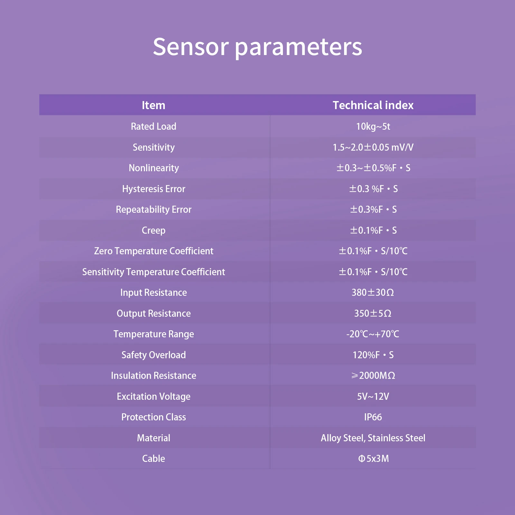The height and width of the screenshot is (515, 515).
Task: Click the Sensitivity Temperature Coefficient label
Action: pos(154,272)
